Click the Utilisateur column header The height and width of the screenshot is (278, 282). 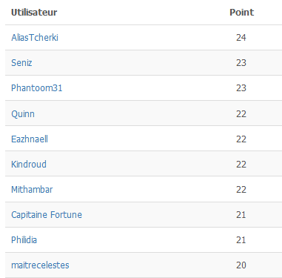[x=34, y=13]
